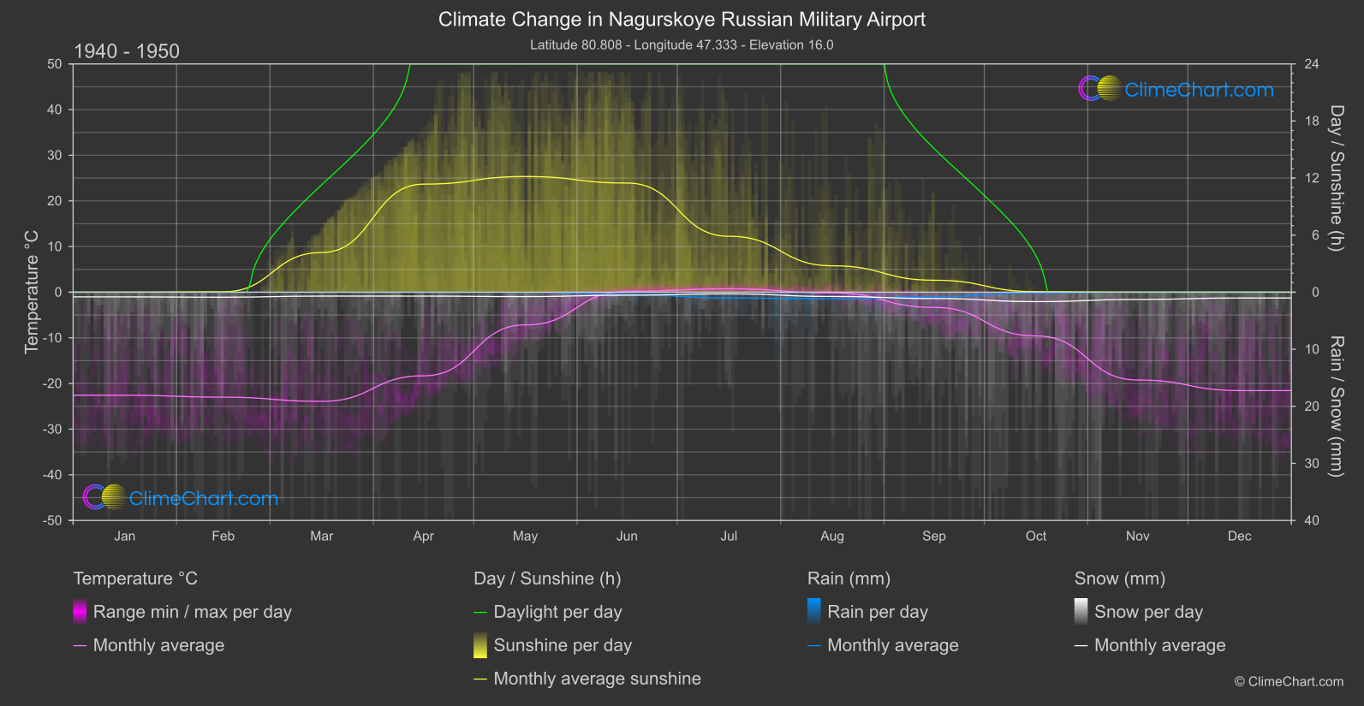Select the 'Sunshine per day' legend label
This screenshot has height=706, width=1364.
(x=563, y=645)
